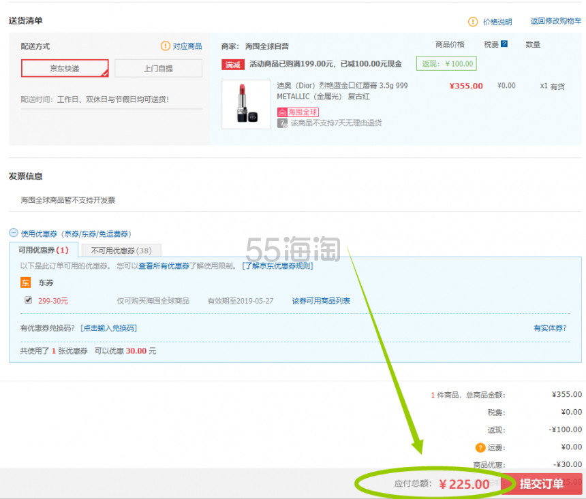Click the 对应商品 link

(x=187, y=46)
